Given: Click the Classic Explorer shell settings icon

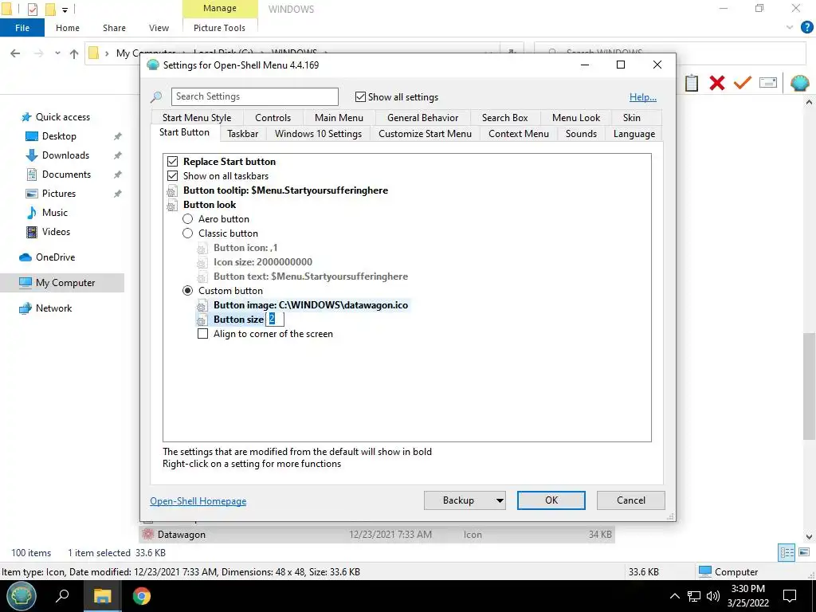Looking at the screenshot, I should click(800, 83).
